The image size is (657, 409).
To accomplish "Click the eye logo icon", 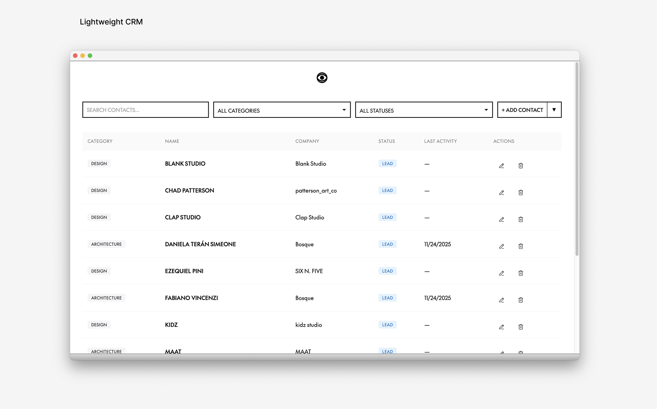I will click(x=322, y=78).
